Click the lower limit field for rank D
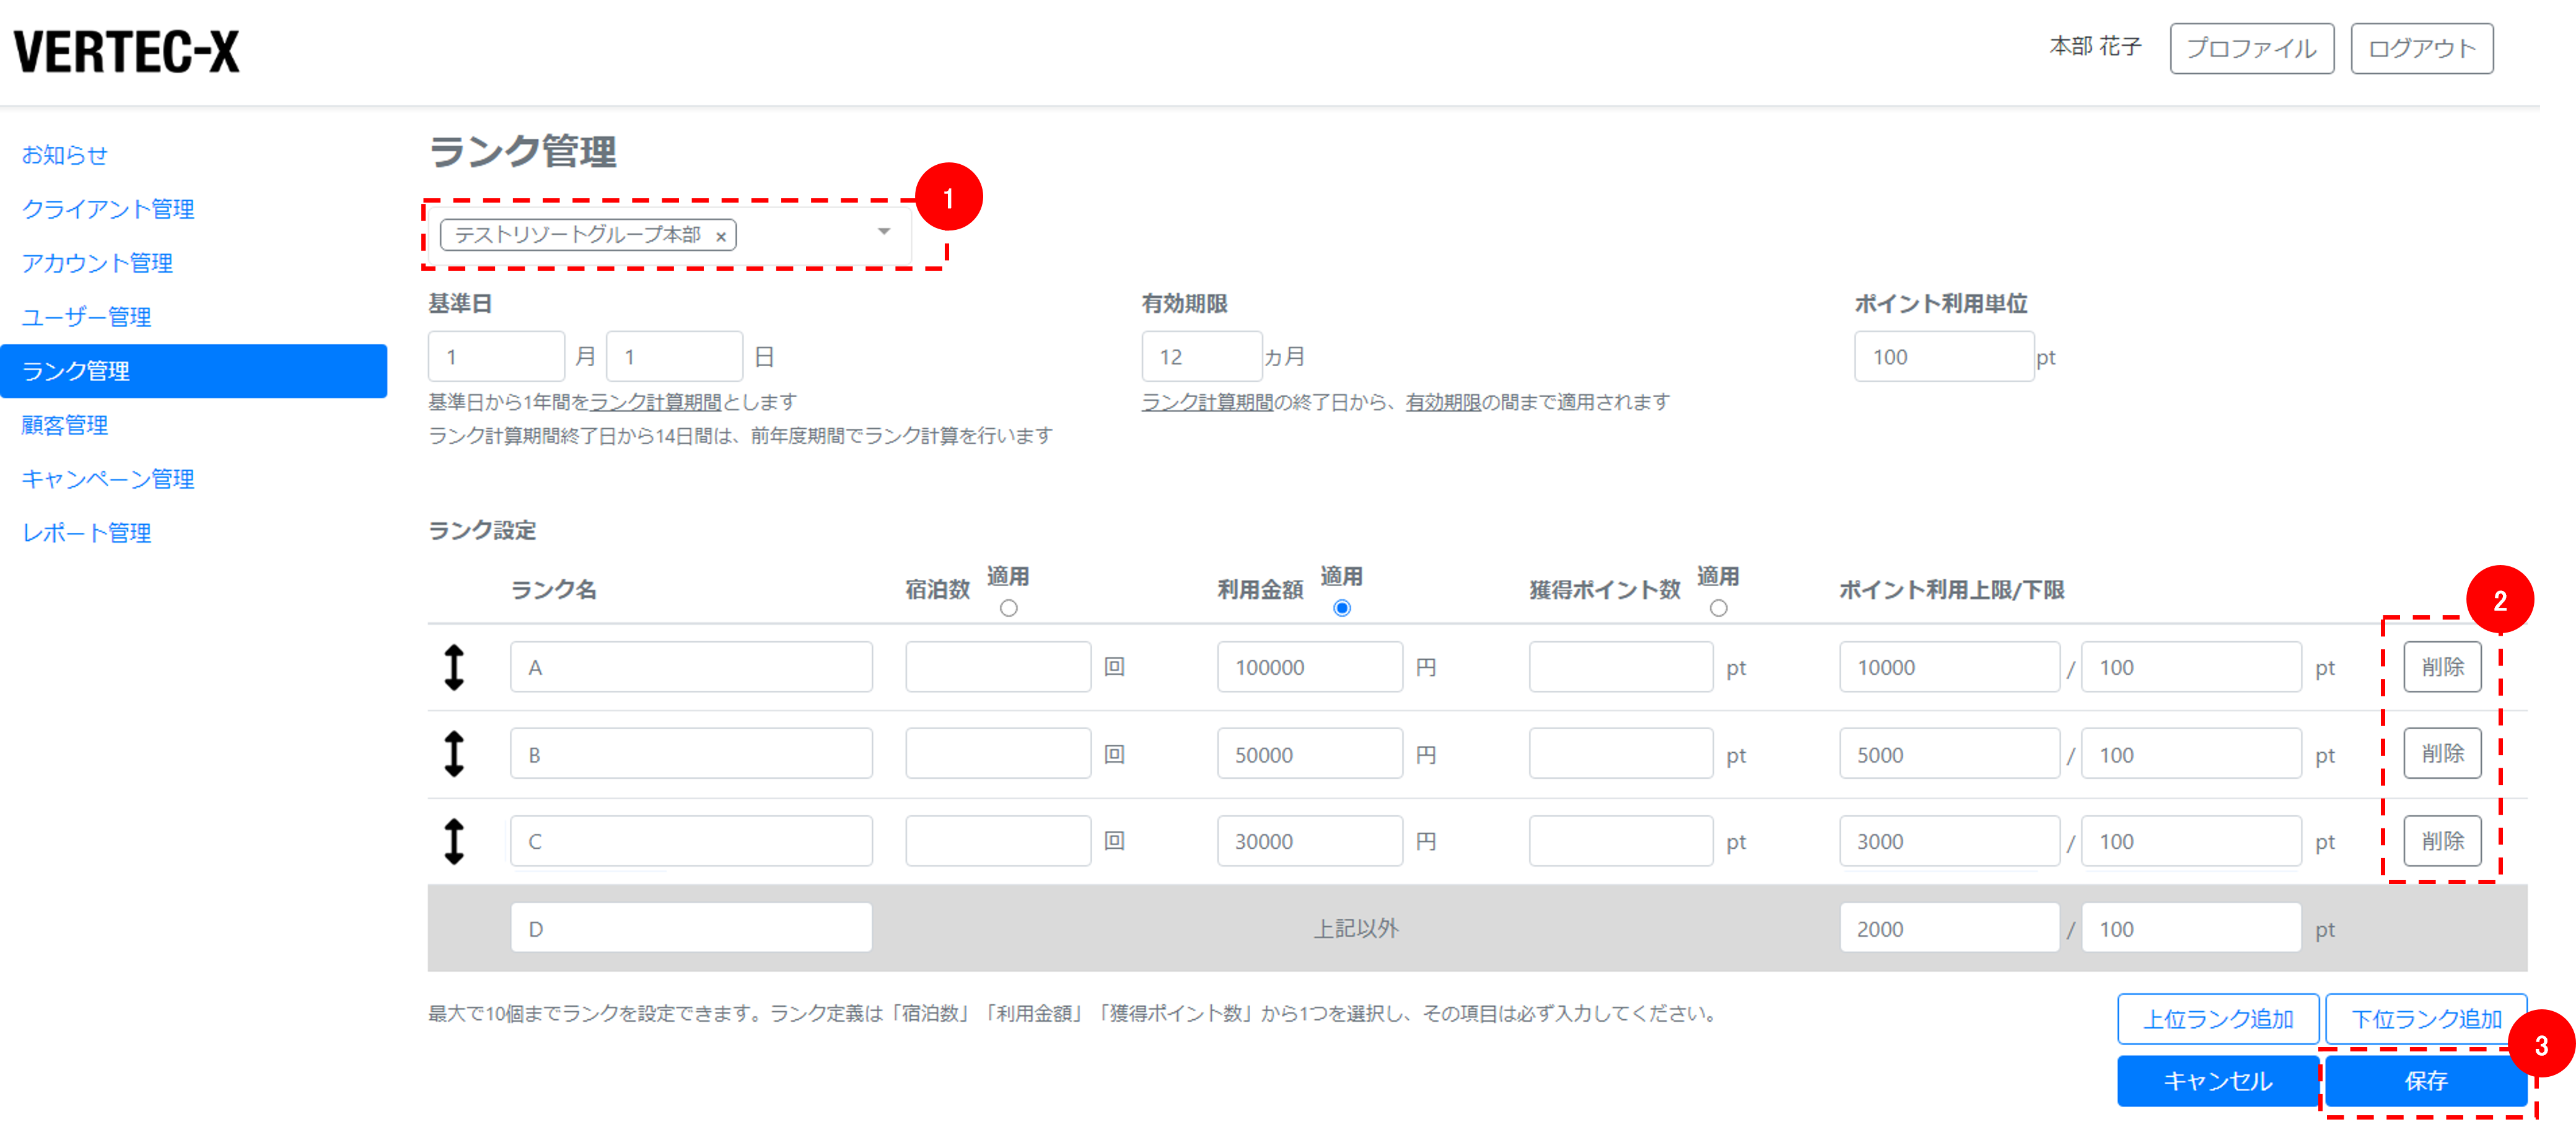This screenshot has height=1127, width=2576. 2191,929
